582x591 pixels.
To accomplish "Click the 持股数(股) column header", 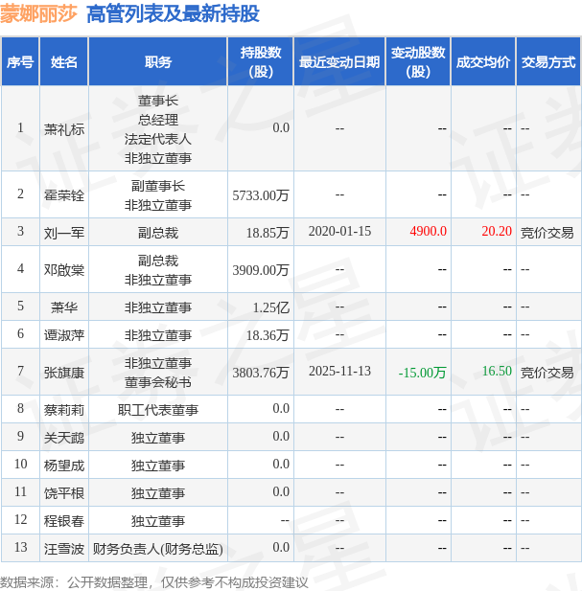I will [261, 62].
